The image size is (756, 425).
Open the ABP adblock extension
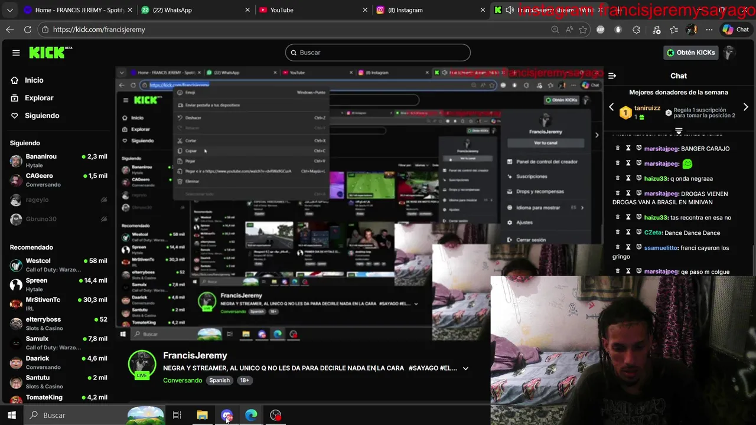click(x=600, y=30)
